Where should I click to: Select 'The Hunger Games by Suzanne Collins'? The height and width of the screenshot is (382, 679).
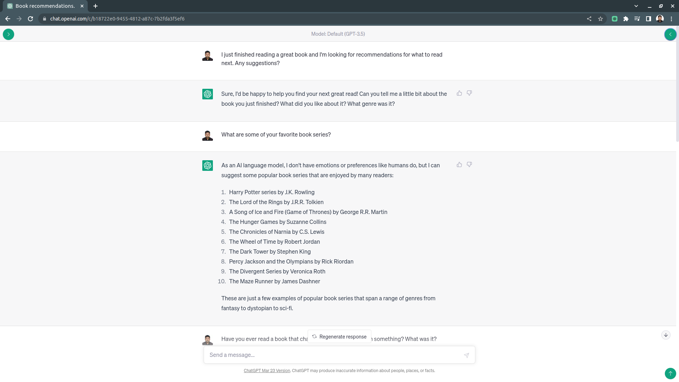[x=278, y=222]
